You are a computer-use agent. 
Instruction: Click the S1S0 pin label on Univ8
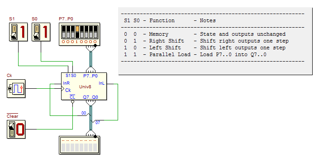click(x=71, y=76)
